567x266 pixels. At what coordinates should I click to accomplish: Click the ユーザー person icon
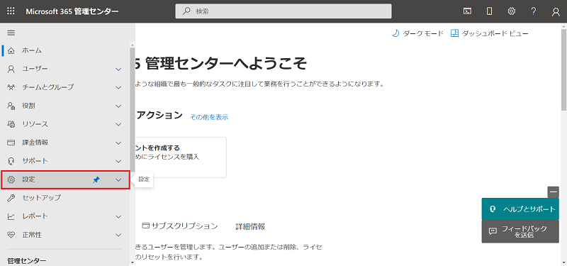pos(11,69)
